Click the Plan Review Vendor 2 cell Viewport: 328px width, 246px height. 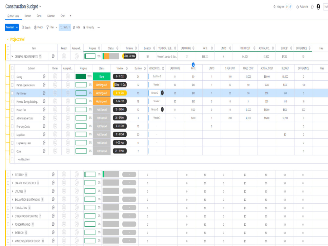(156, 93)
